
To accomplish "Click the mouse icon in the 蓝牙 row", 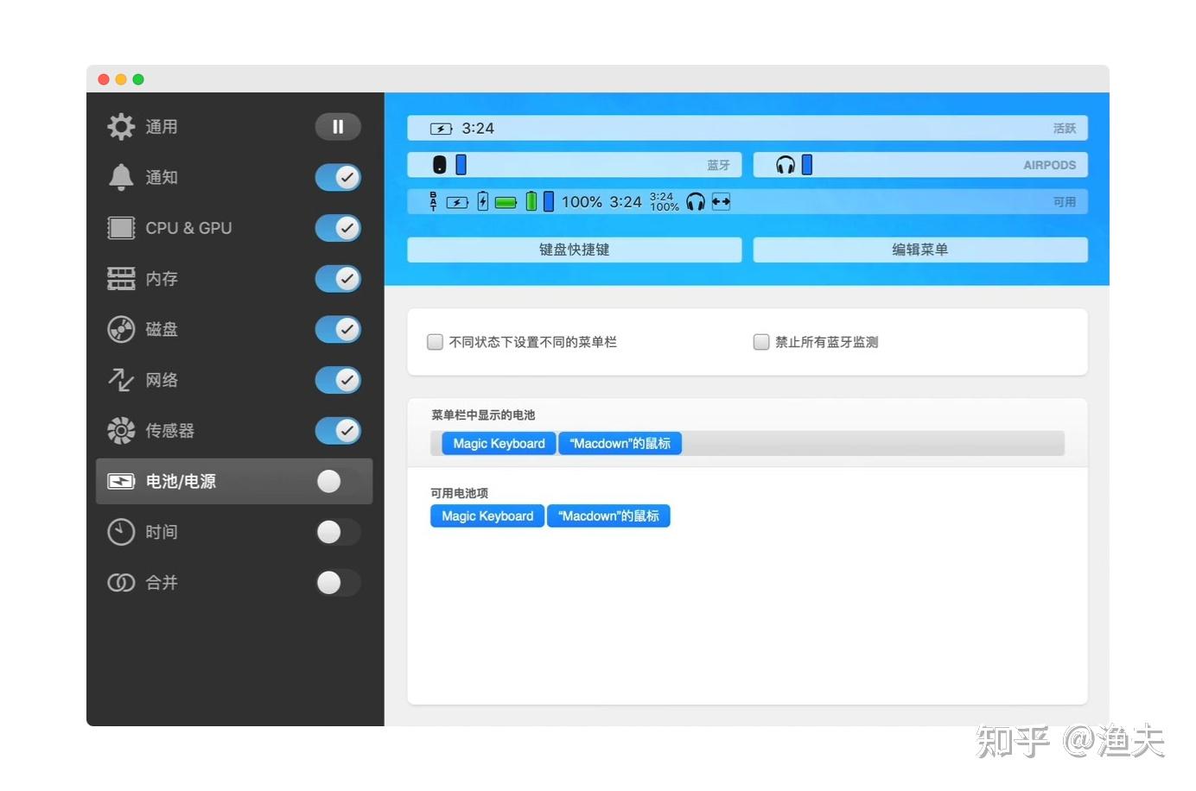I will [x=439, y=165].
